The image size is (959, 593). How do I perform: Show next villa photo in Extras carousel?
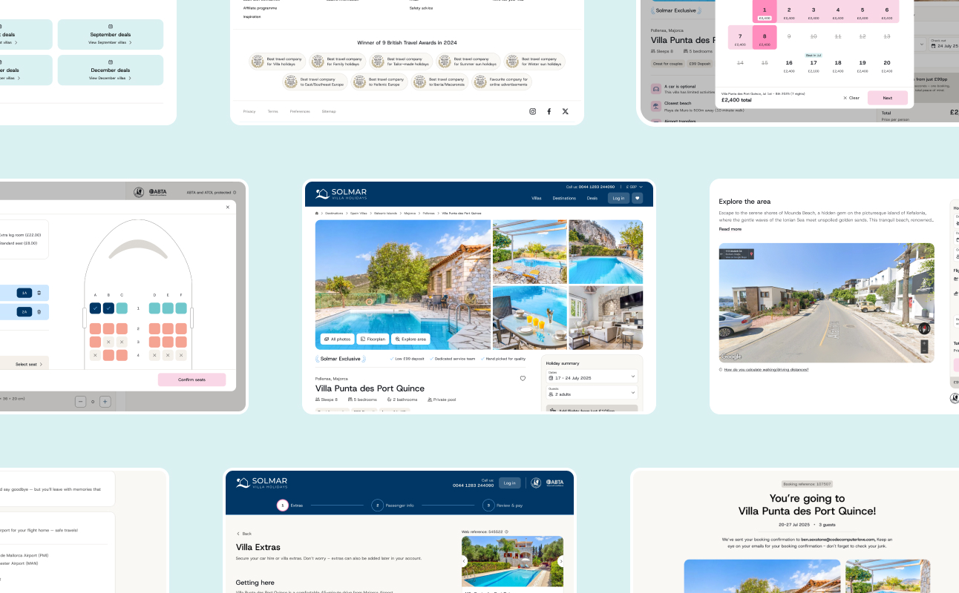tap(560, 561)
